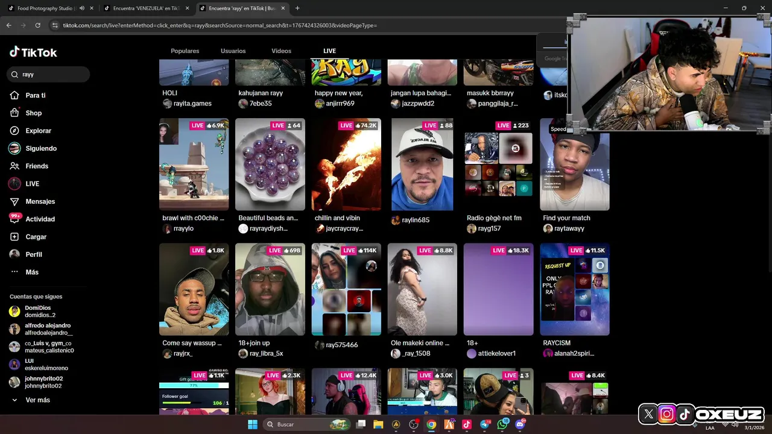Image resolution: width=772 pixels, height=434 pixels.
Task: Switch to Usuarios tab
Action: tap(233, 51)
